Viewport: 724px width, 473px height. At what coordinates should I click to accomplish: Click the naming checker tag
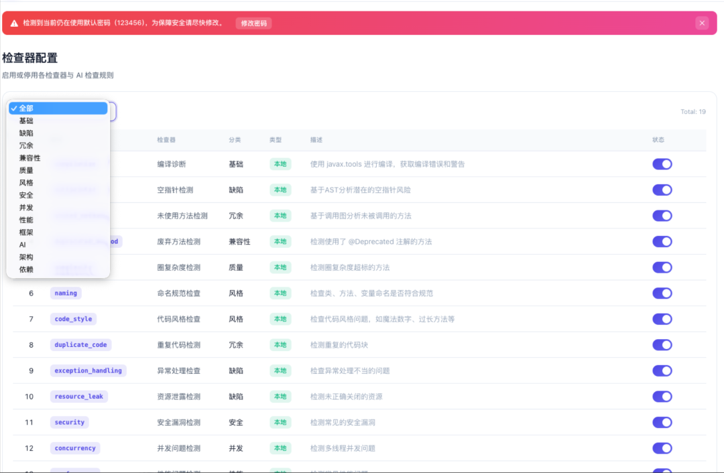[66, 293]
